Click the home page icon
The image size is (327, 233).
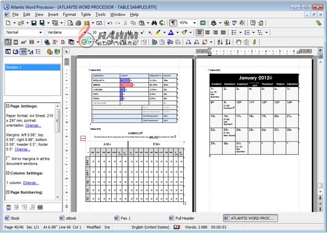click(x=261, y=23)
